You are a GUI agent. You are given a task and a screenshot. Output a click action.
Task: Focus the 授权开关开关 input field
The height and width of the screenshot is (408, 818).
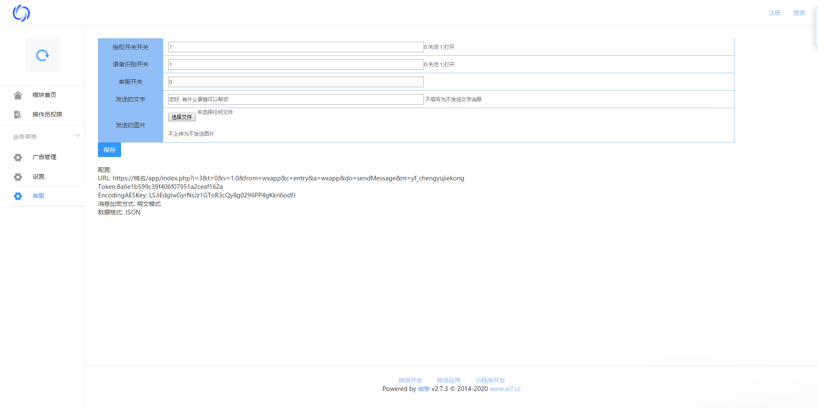296,47
